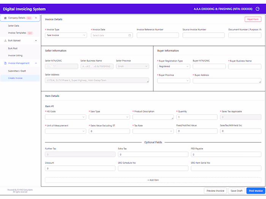Click the Source Invoice Number field
This screenshot has width=266, height=199.
pos(204,35)
